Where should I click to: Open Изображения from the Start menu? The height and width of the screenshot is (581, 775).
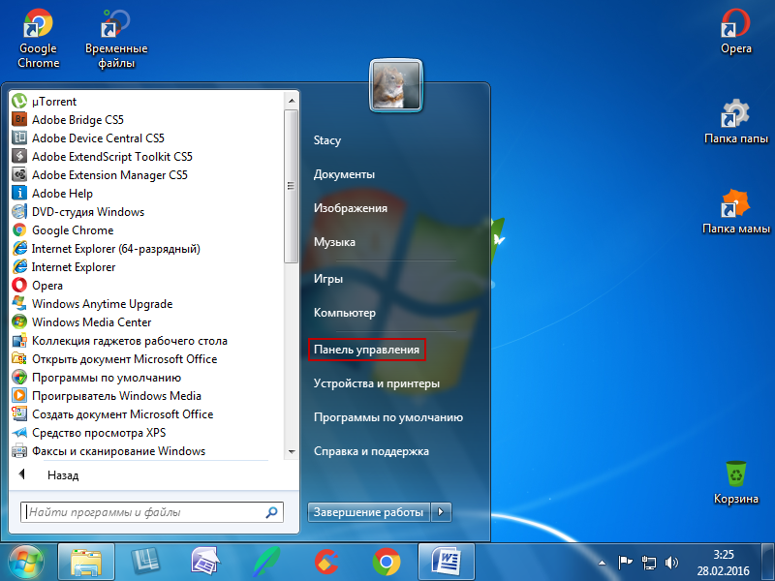pyautogui.click(x=351, y=208)
